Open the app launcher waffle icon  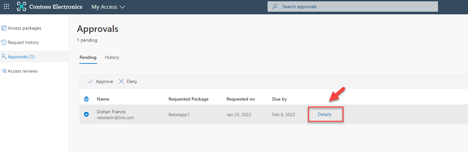pos(6,7)
